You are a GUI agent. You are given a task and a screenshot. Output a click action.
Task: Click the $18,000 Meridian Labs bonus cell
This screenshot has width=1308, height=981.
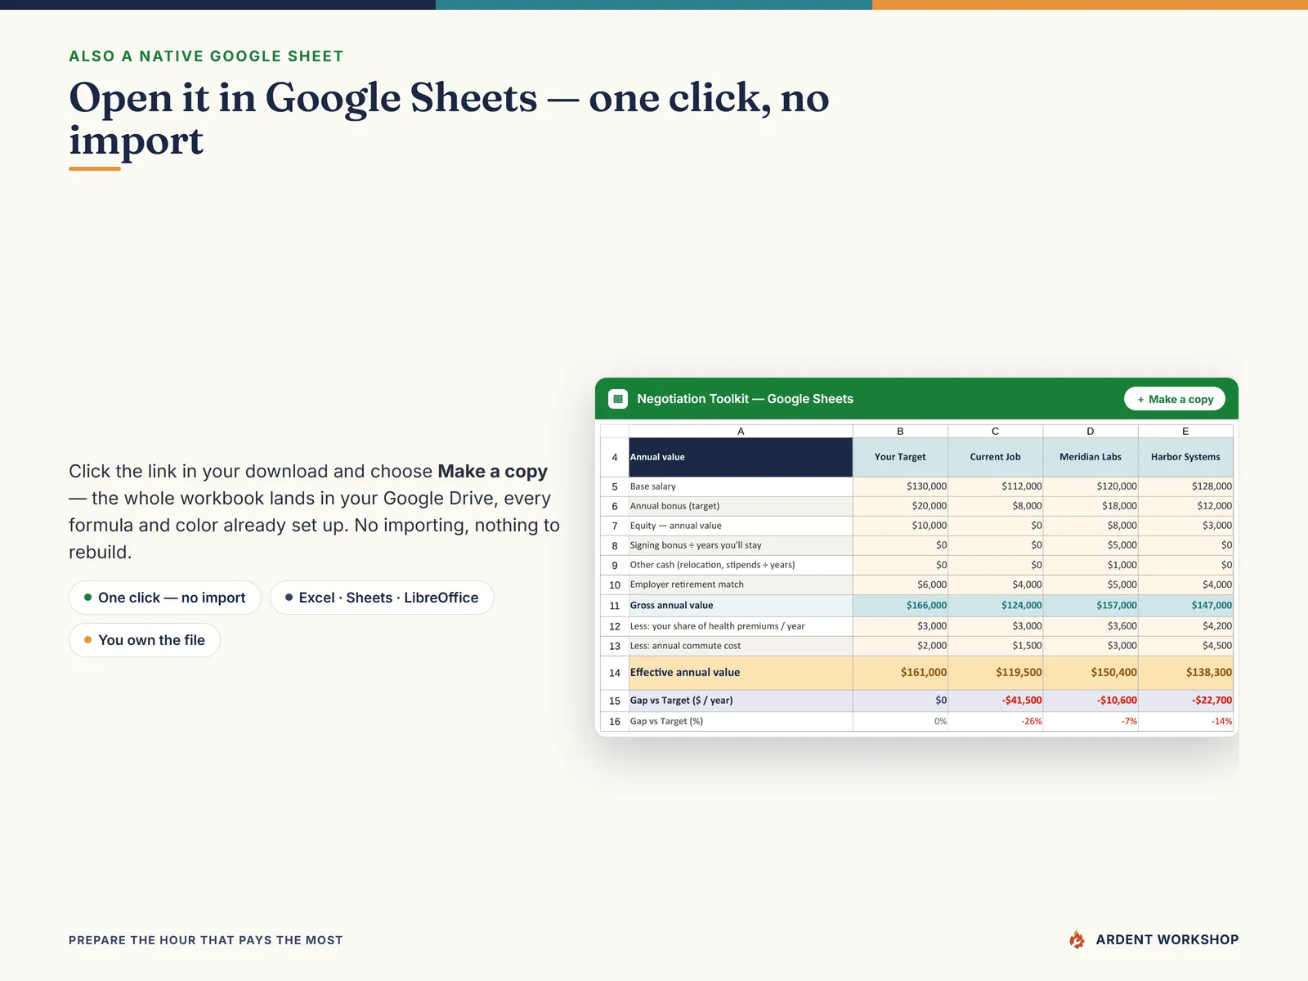coord(1091,506)
